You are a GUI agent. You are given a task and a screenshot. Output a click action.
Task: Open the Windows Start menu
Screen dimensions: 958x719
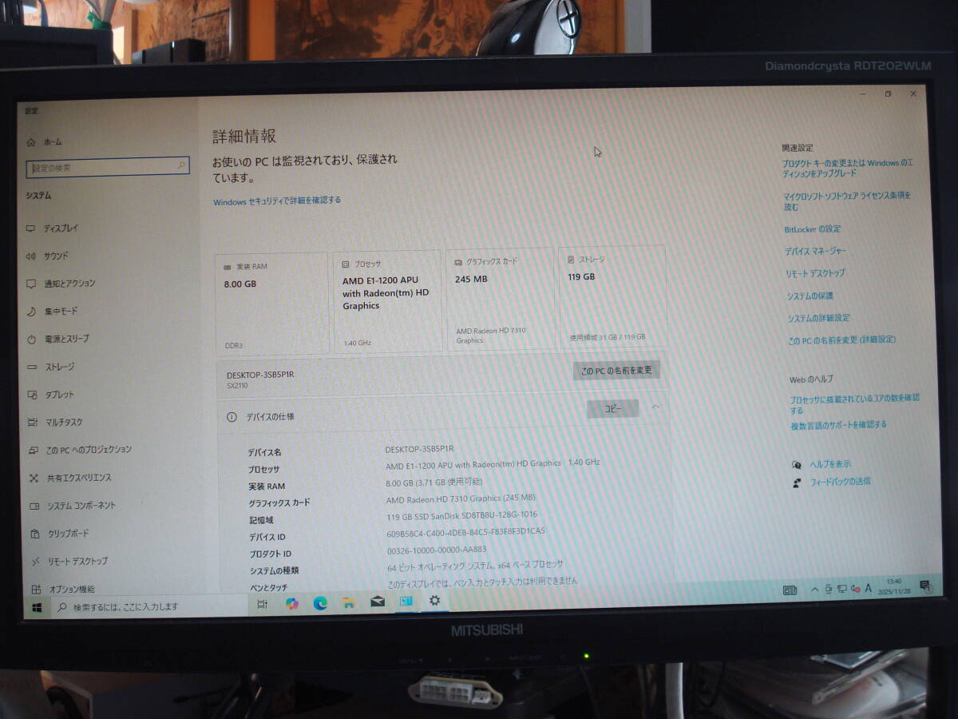[37, 609]
